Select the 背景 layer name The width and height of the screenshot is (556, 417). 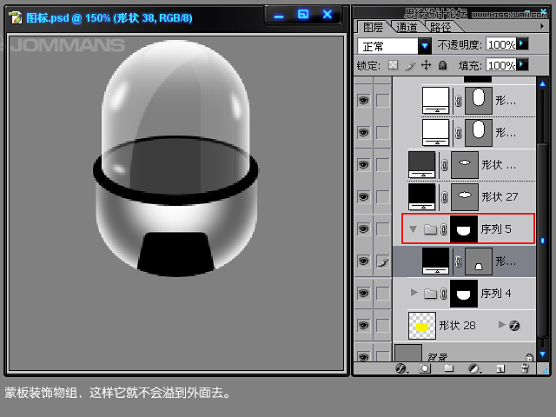click(437, 357)
